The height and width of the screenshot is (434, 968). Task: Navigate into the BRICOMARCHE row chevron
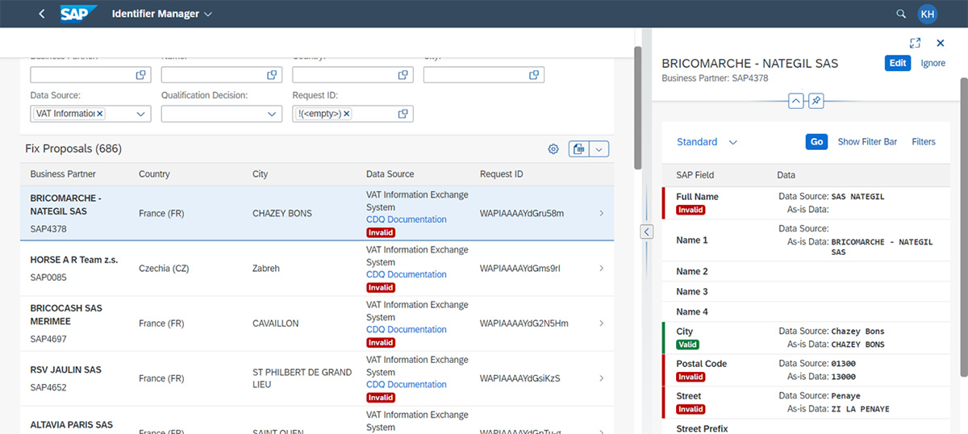(601, 213)
